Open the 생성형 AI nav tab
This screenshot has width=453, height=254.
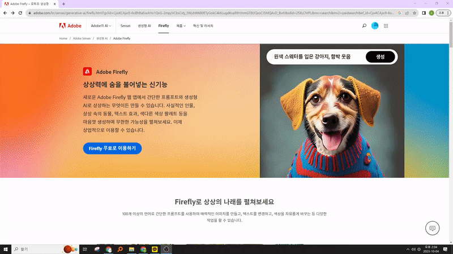click(x=144, y=26)
